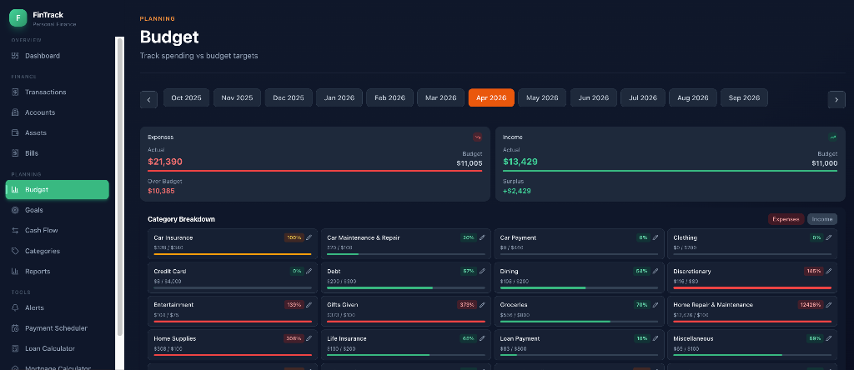
Task: Click the sidebar vertical scrollbar
Action: coord(120,187)
